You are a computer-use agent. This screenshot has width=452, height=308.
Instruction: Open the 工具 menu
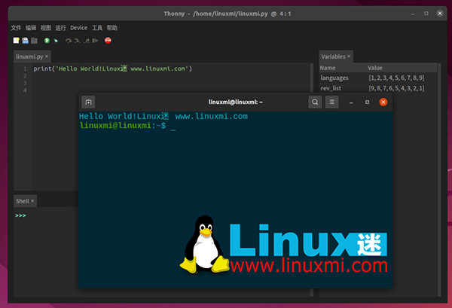point(97,28)
